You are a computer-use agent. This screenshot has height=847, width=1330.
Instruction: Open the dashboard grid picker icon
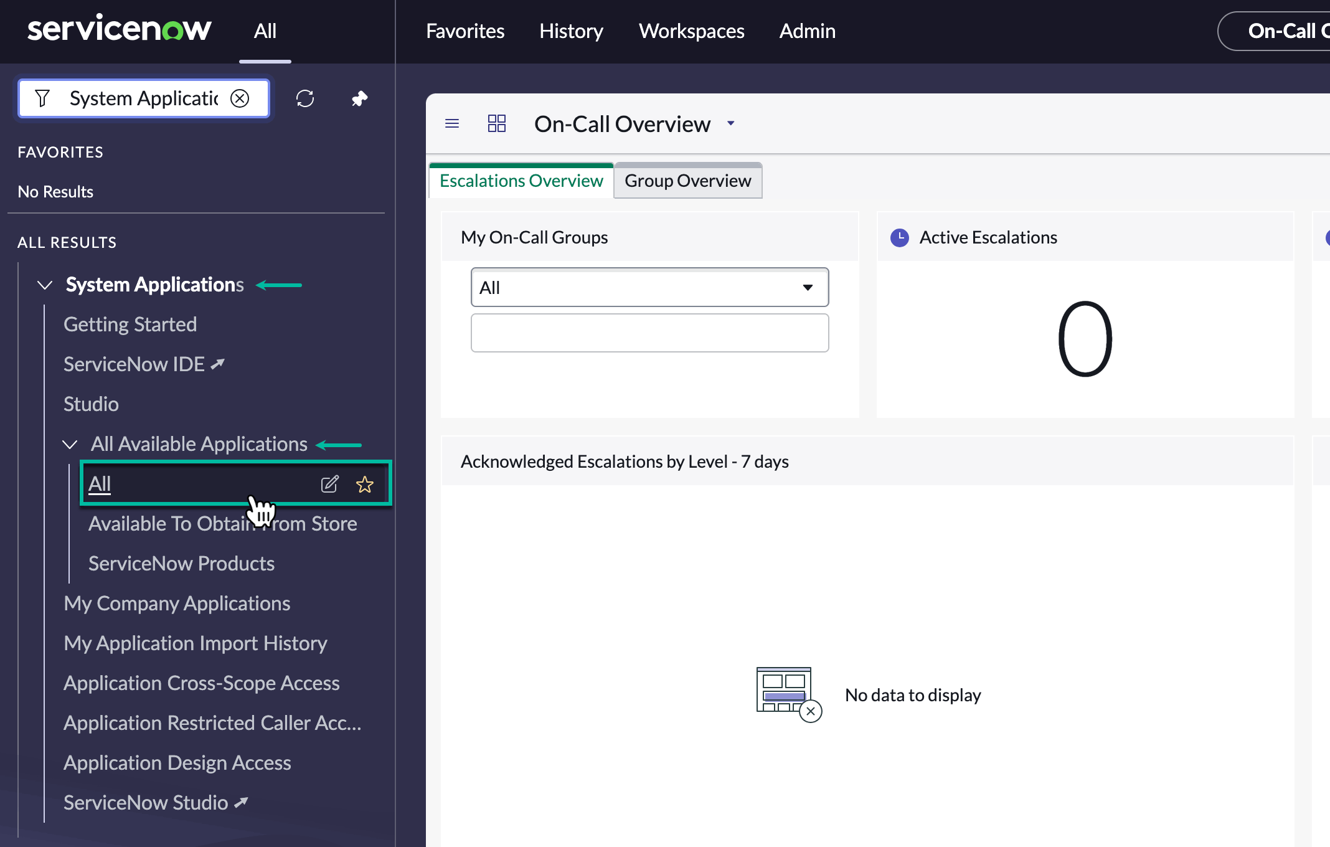coord(496,123)
